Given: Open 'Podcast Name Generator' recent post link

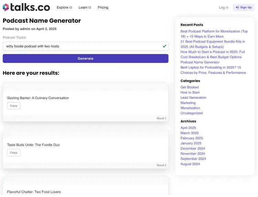Looking at the screenshot, I should click(x=200, y=62).
